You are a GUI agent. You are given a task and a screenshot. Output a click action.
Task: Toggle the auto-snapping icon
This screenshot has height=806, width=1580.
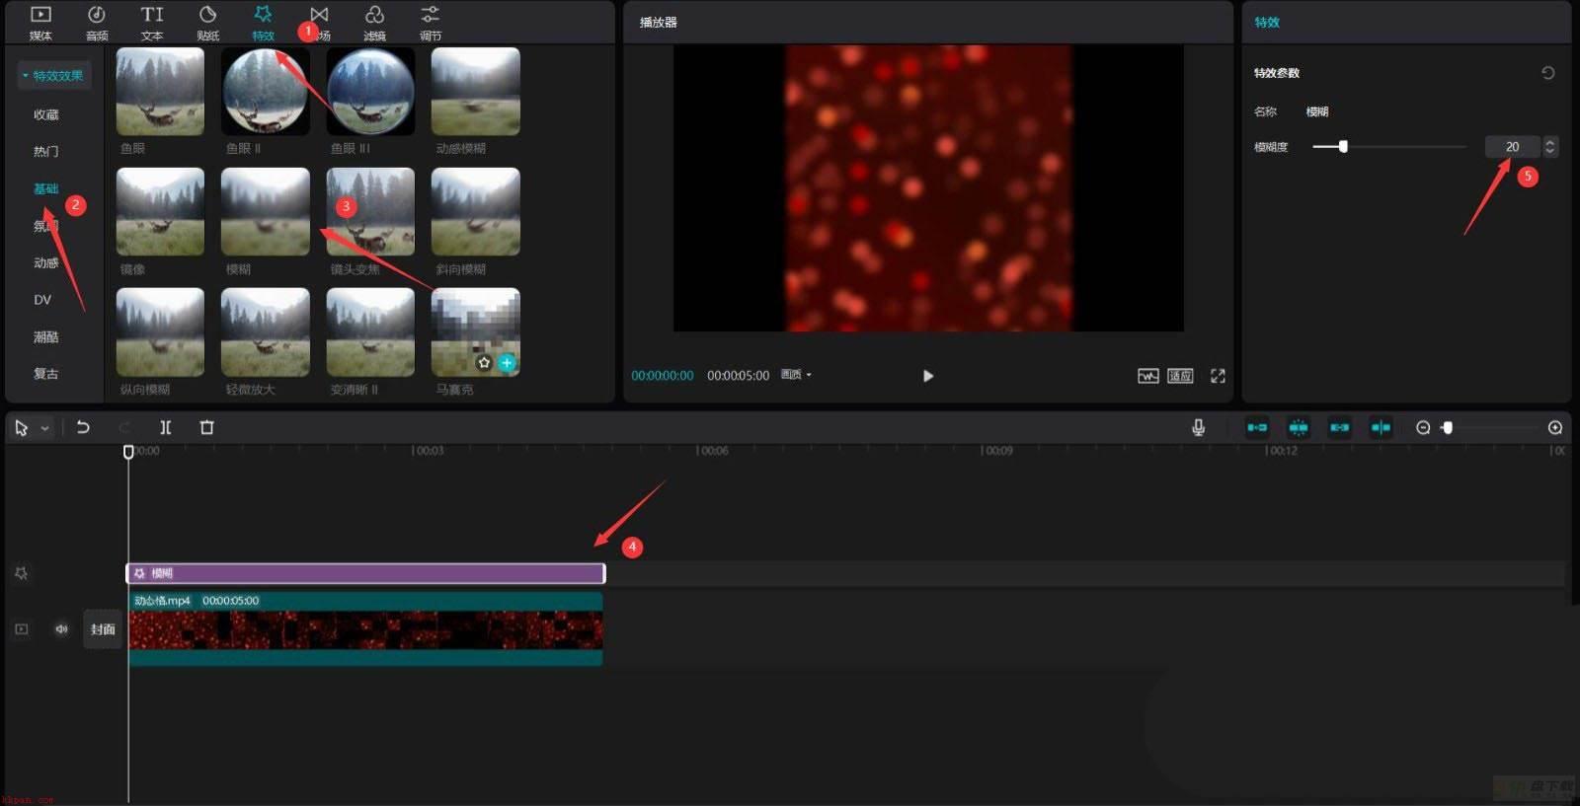1299,427
